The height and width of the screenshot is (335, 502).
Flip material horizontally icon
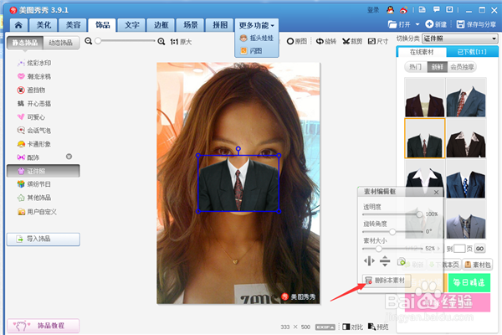(369, 261)
